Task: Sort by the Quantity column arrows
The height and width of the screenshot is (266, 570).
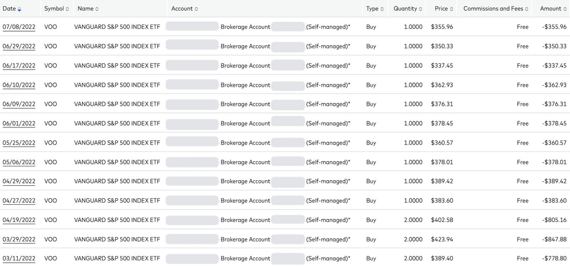Action: click(421, 9)
